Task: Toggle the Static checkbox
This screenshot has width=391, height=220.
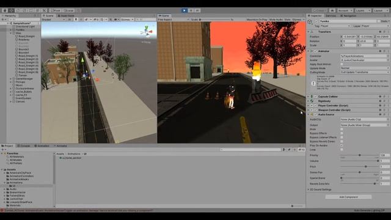Action: tap(379, 21)
